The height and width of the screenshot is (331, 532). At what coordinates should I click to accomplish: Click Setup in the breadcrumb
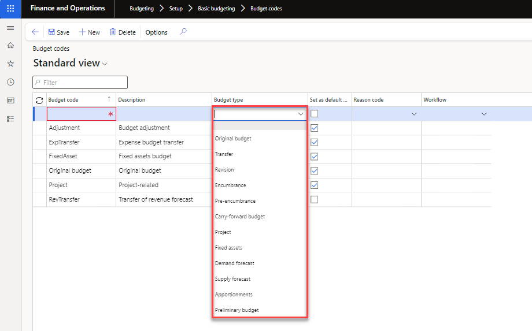tap(176, 9)
